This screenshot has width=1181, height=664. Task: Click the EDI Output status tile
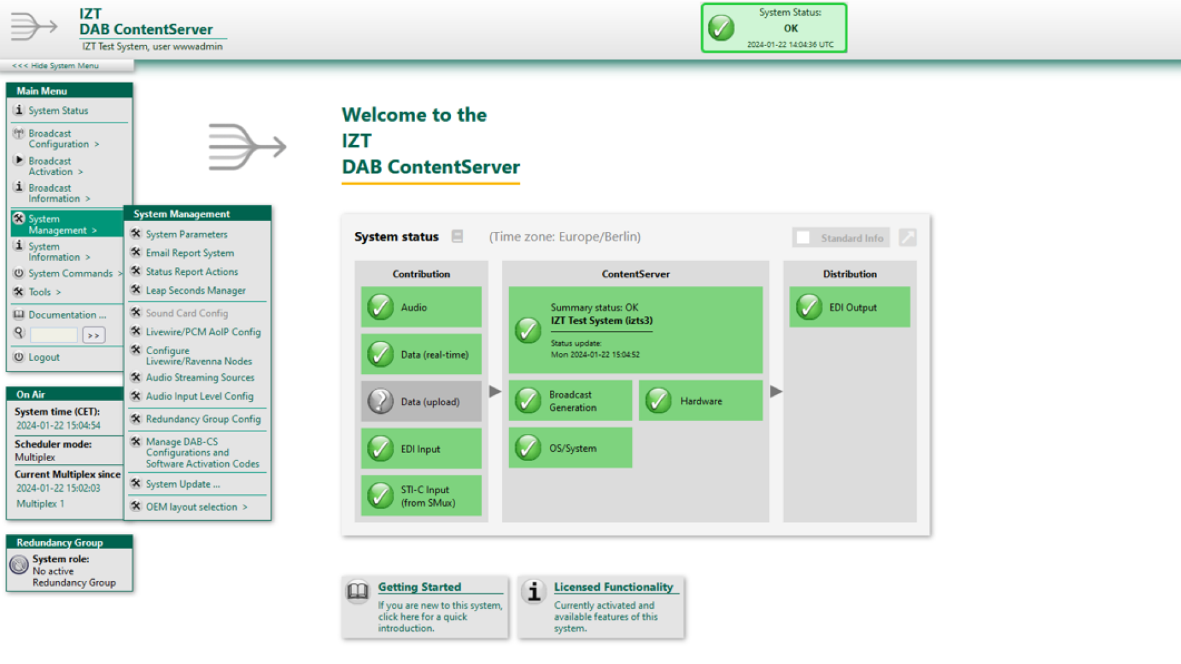point(849,307)
